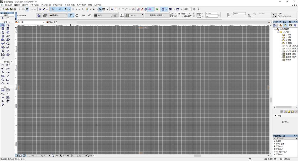Click the wall height t input field
Viewport: 298px width, 161px height.
(211, 13)
